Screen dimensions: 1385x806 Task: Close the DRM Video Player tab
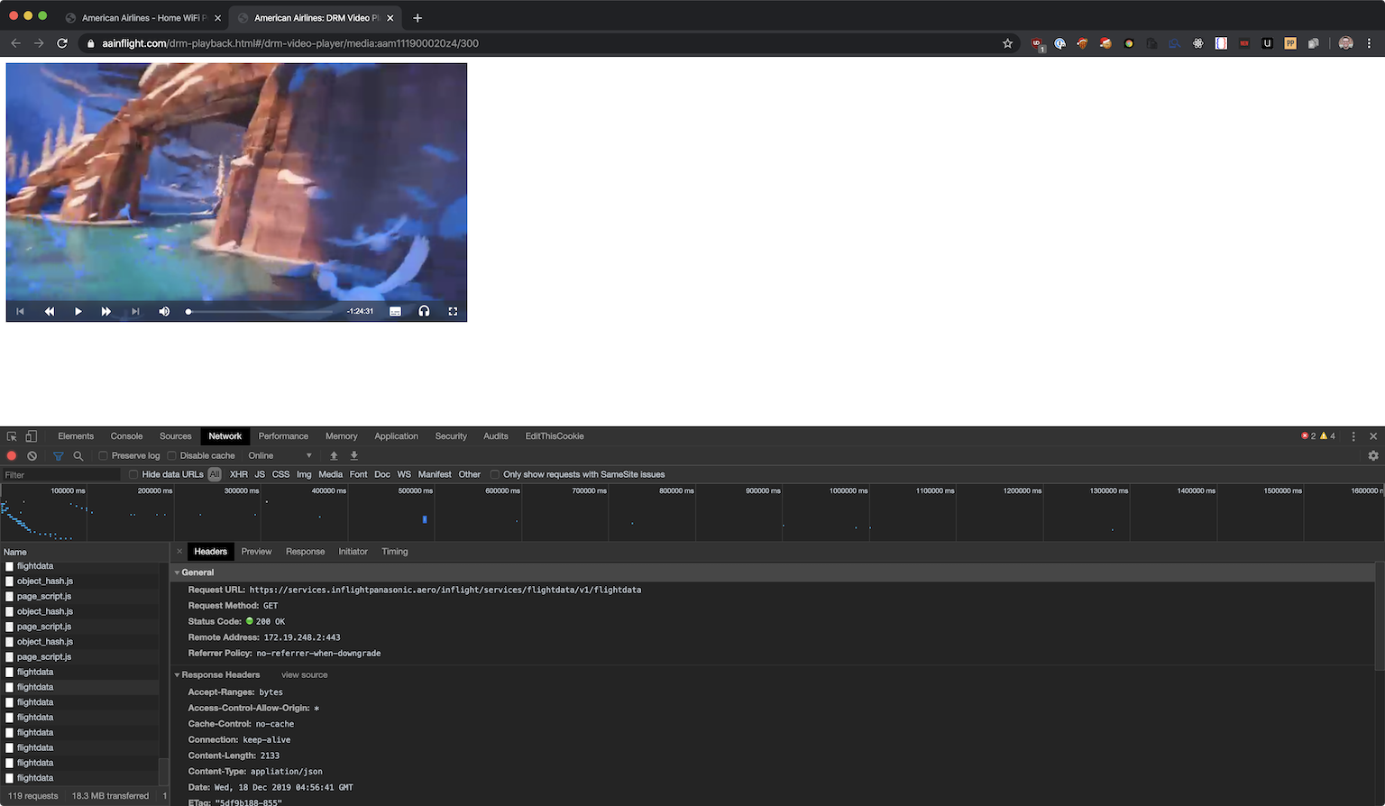(x=390, y=18)
